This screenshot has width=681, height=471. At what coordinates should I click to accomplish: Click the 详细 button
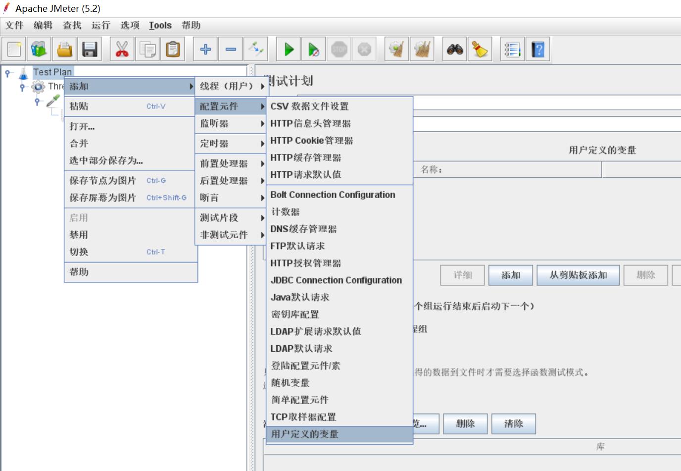tap(463, 275)
